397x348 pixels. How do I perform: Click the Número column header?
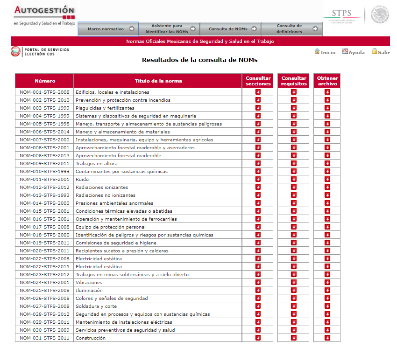coord(44,81)
